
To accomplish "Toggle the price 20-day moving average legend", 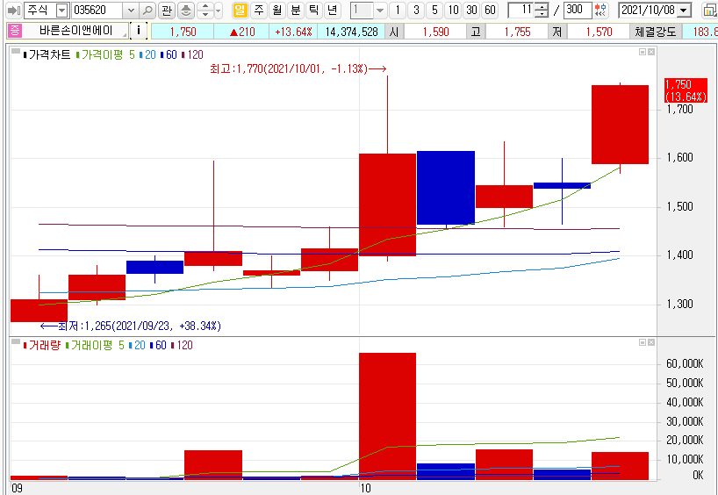I will 148,55.
